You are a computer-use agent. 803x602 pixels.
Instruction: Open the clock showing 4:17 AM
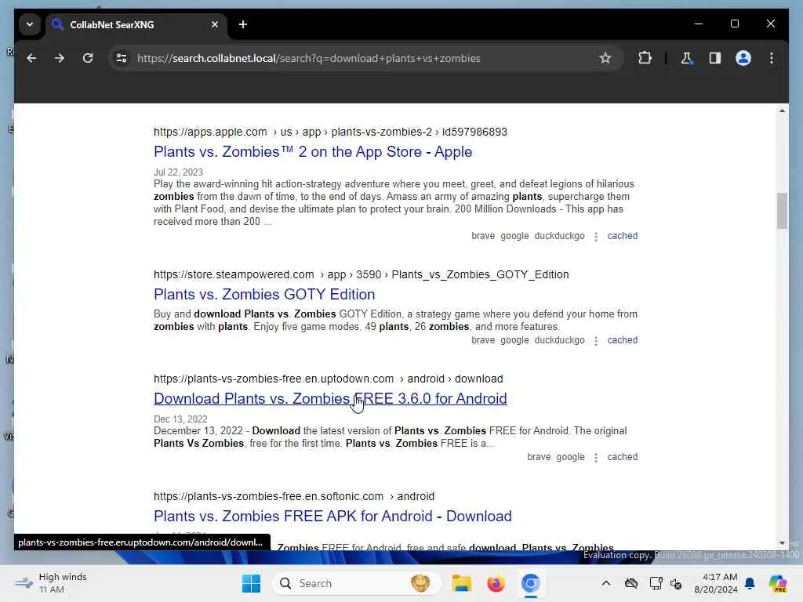tap(715, 583)
